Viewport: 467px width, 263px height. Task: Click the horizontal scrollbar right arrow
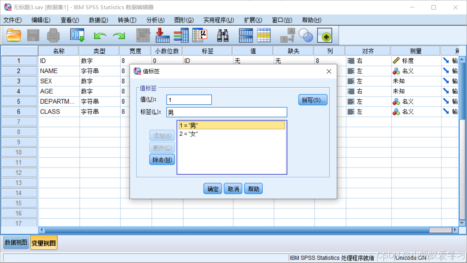point(455,230)
